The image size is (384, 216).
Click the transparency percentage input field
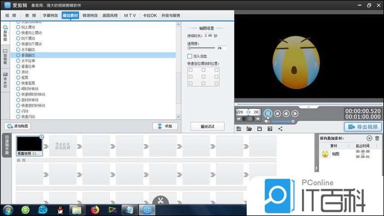[222, 48]
